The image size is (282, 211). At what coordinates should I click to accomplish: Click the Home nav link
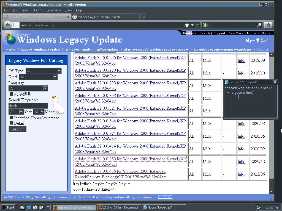[11, 50]
